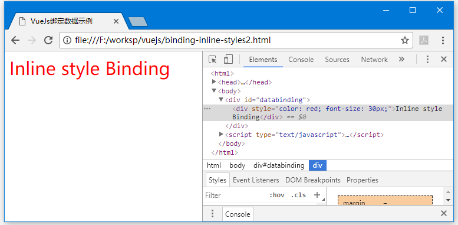Open the Chrome three-dot menu
The image size is (458, 225).
click(x=443, y=40)
